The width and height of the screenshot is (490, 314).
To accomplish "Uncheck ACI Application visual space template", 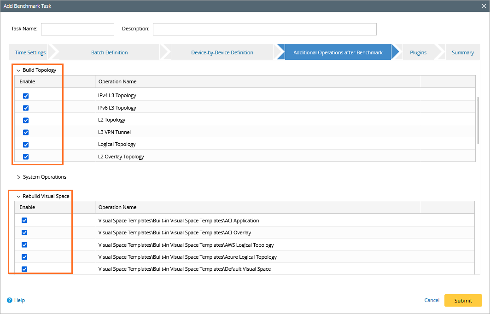I will coord(25,221).
